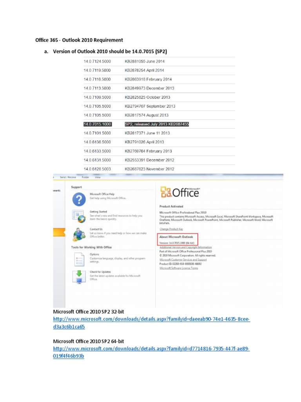Click the Check for Updates label
The image size is (301, 402).
pos(100,272)
